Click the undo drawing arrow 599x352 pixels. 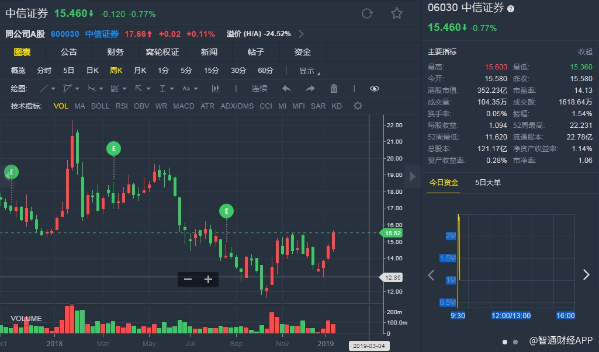tap(286, 89)
